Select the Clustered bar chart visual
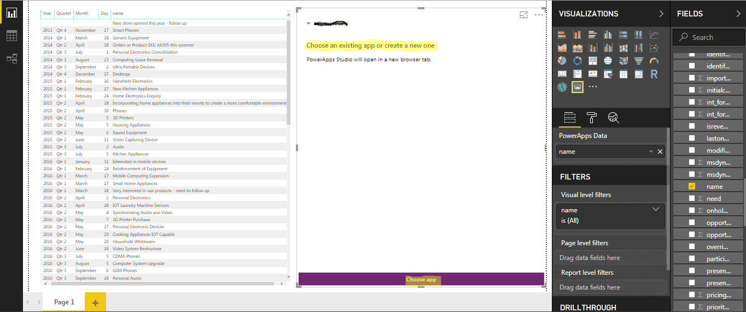Viewport: 746px width, 312px height. tap(593, 34)
